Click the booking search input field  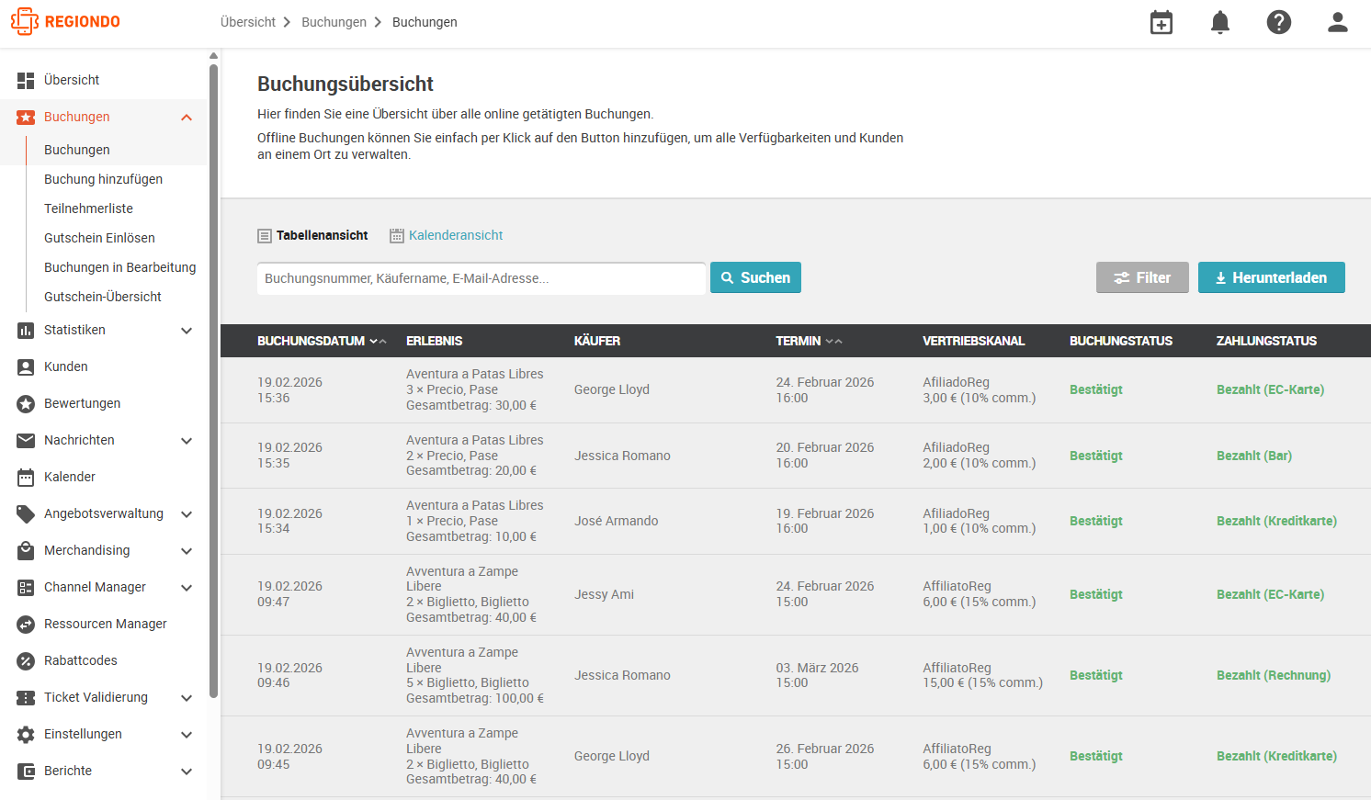(x=482, y=278)
